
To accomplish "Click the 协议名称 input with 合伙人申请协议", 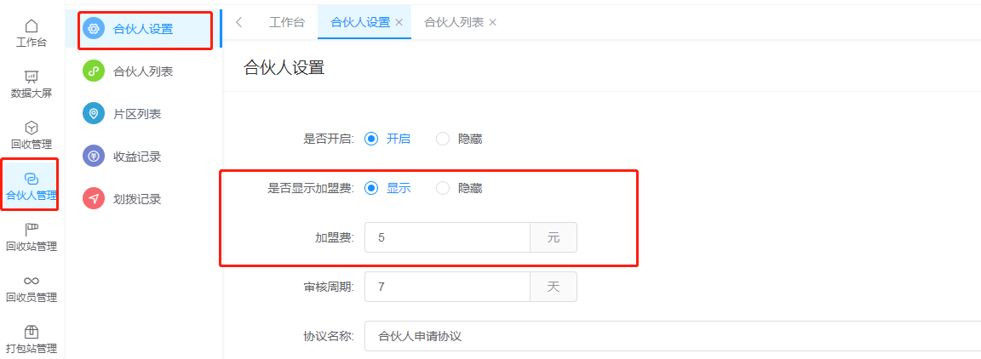I will pos(673,337).
